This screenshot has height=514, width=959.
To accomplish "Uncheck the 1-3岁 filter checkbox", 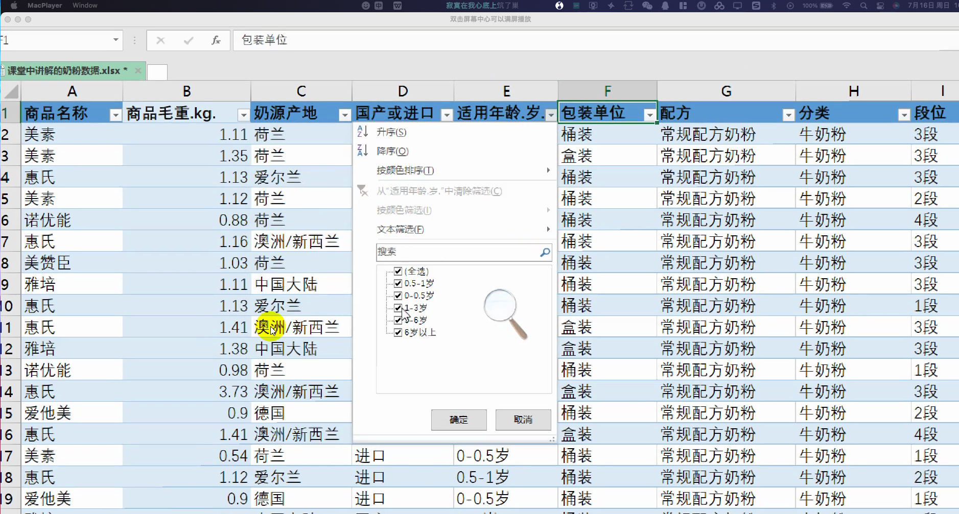I will [398, 308].
